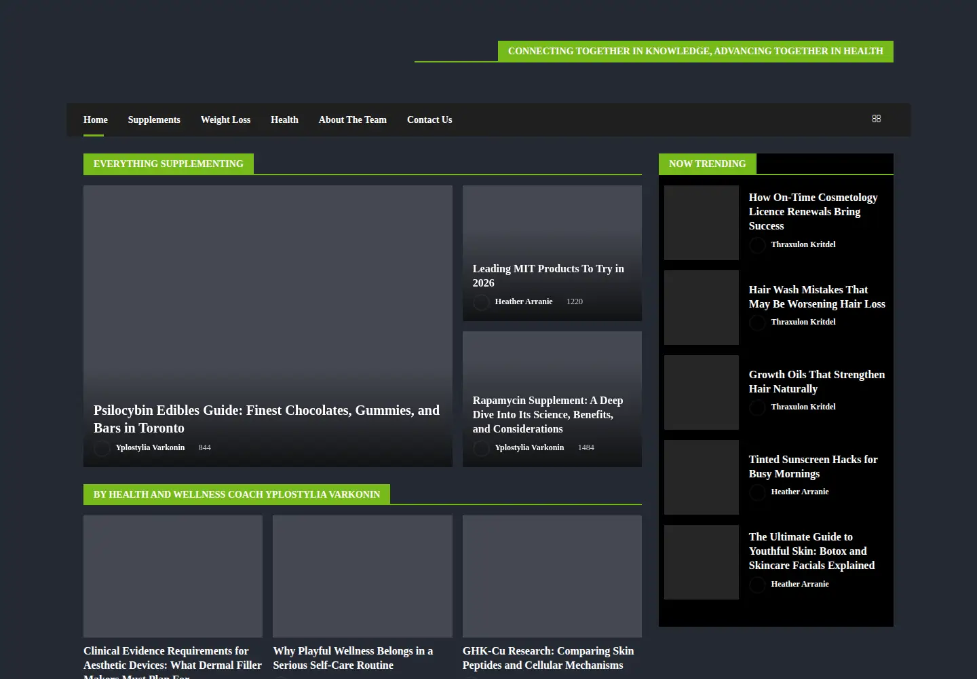Click the Health and Wellness Coach section heading
Image resolution: width=977 pixels, height=679 pixels.
click(x=237, y=494)
